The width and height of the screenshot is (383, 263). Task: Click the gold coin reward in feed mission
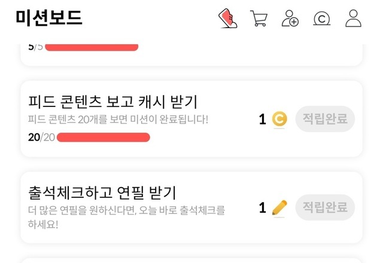pos(279,120)
